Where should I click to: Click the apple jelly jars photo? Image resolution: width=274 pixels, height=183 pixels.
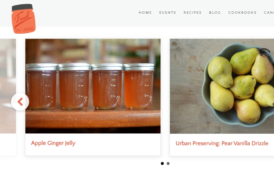click(x=93, y=86)
